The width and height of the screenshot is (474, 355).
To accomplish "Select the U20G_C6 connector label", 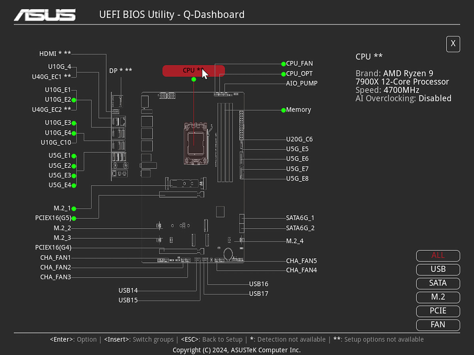I will (x=299, y=139).
